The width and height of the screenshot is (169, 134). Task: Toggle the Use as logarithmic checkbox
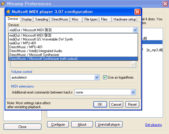105,77
